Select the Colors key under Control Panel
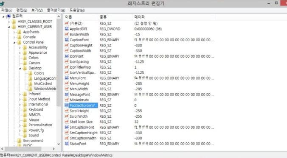 click(x=34, y=58)
